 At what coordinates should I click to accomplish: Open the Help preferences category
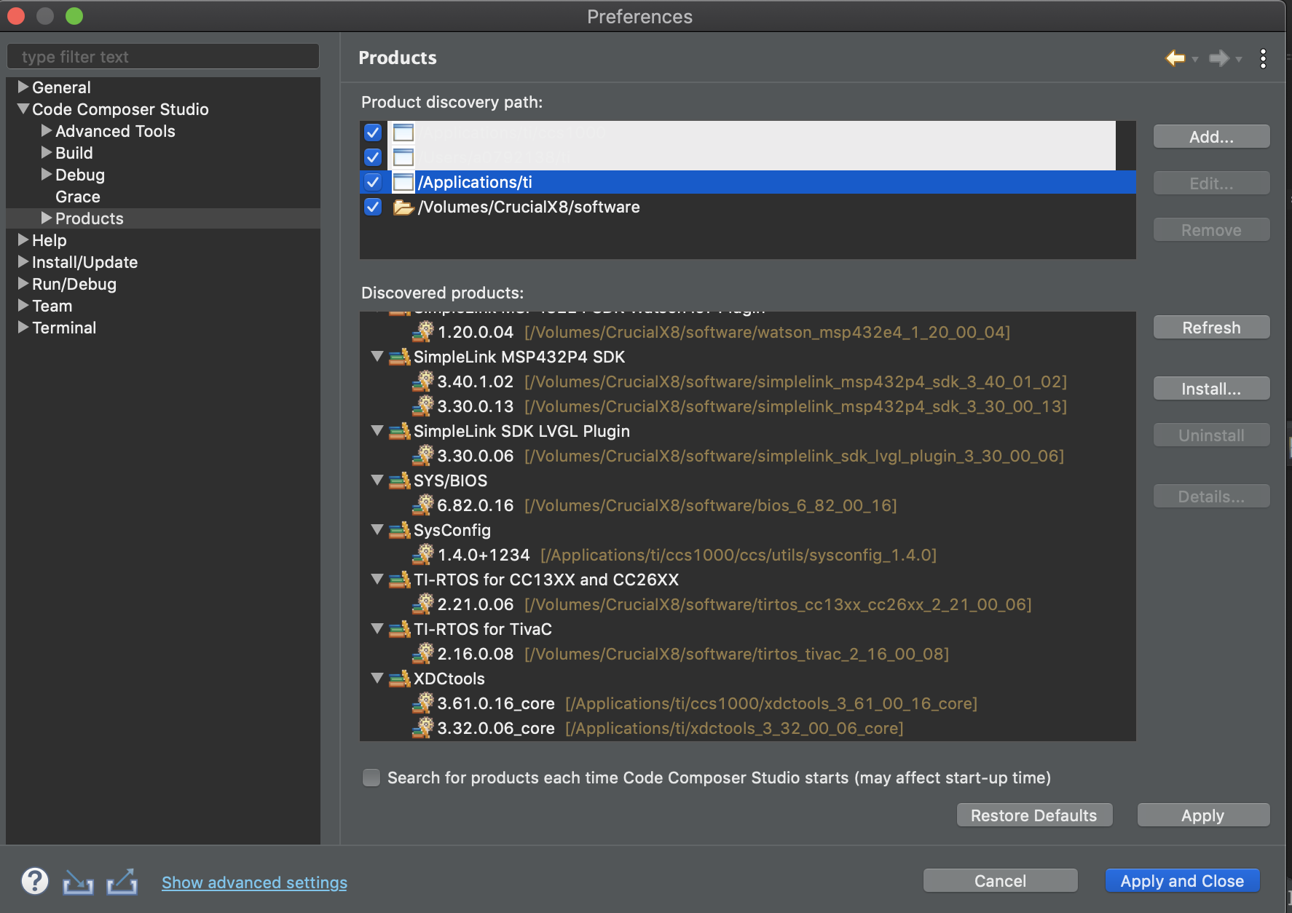[x=49, y=240]
